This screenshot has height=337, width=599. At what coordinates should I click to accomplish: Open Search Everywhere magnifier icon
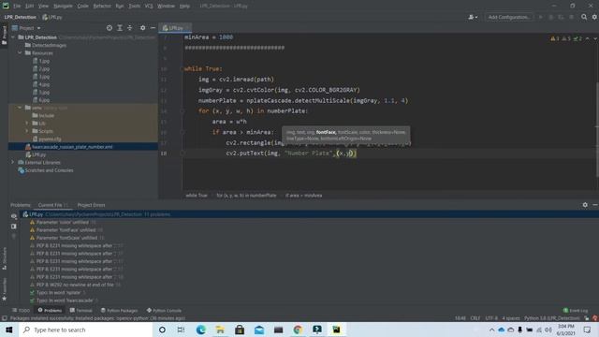(x=584, y=17)
